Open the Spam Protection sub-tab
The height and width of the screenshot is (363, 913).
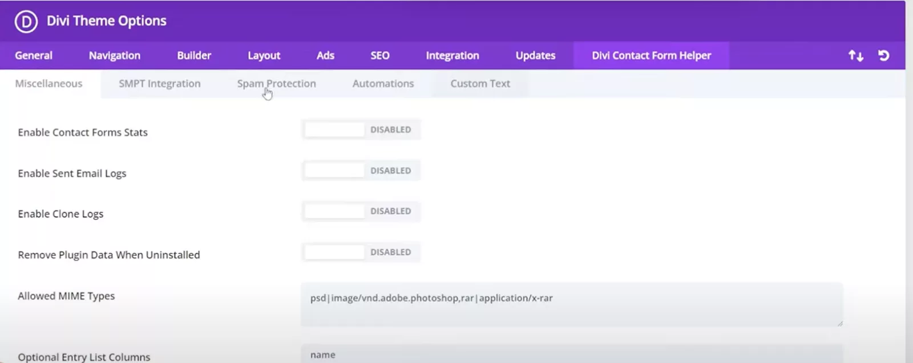coord(277,84)
